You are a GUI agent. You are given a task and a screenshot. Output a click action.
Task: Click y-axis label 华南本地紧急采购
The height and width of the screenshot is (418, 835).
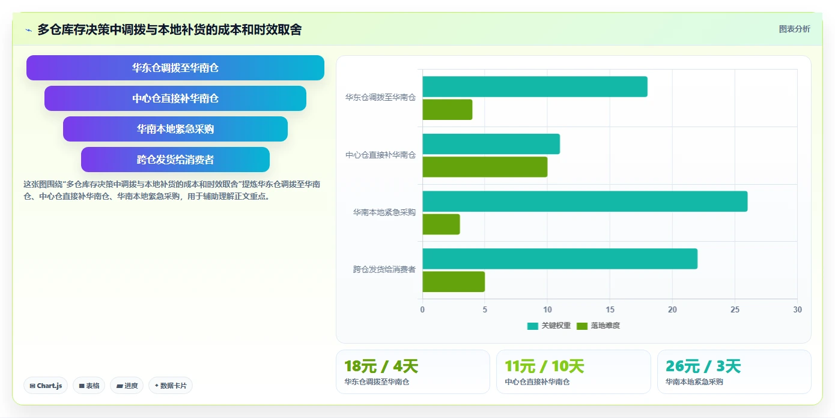click(x=384, y=212)
